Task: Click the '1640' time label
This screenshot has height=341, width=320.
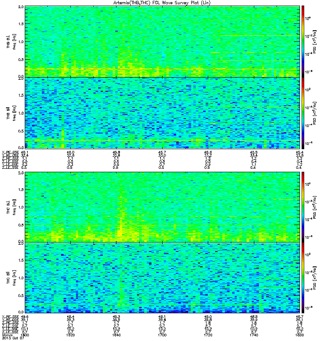Action: (x=116, y=335)
